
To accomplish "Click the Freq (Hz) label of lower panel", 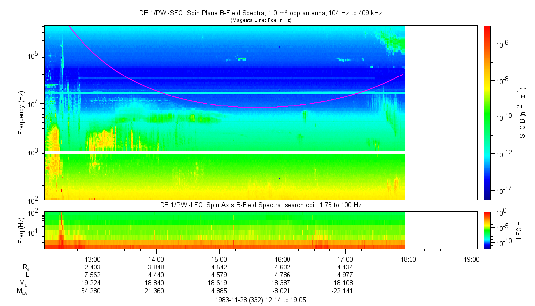I will [x=21, y=229].
